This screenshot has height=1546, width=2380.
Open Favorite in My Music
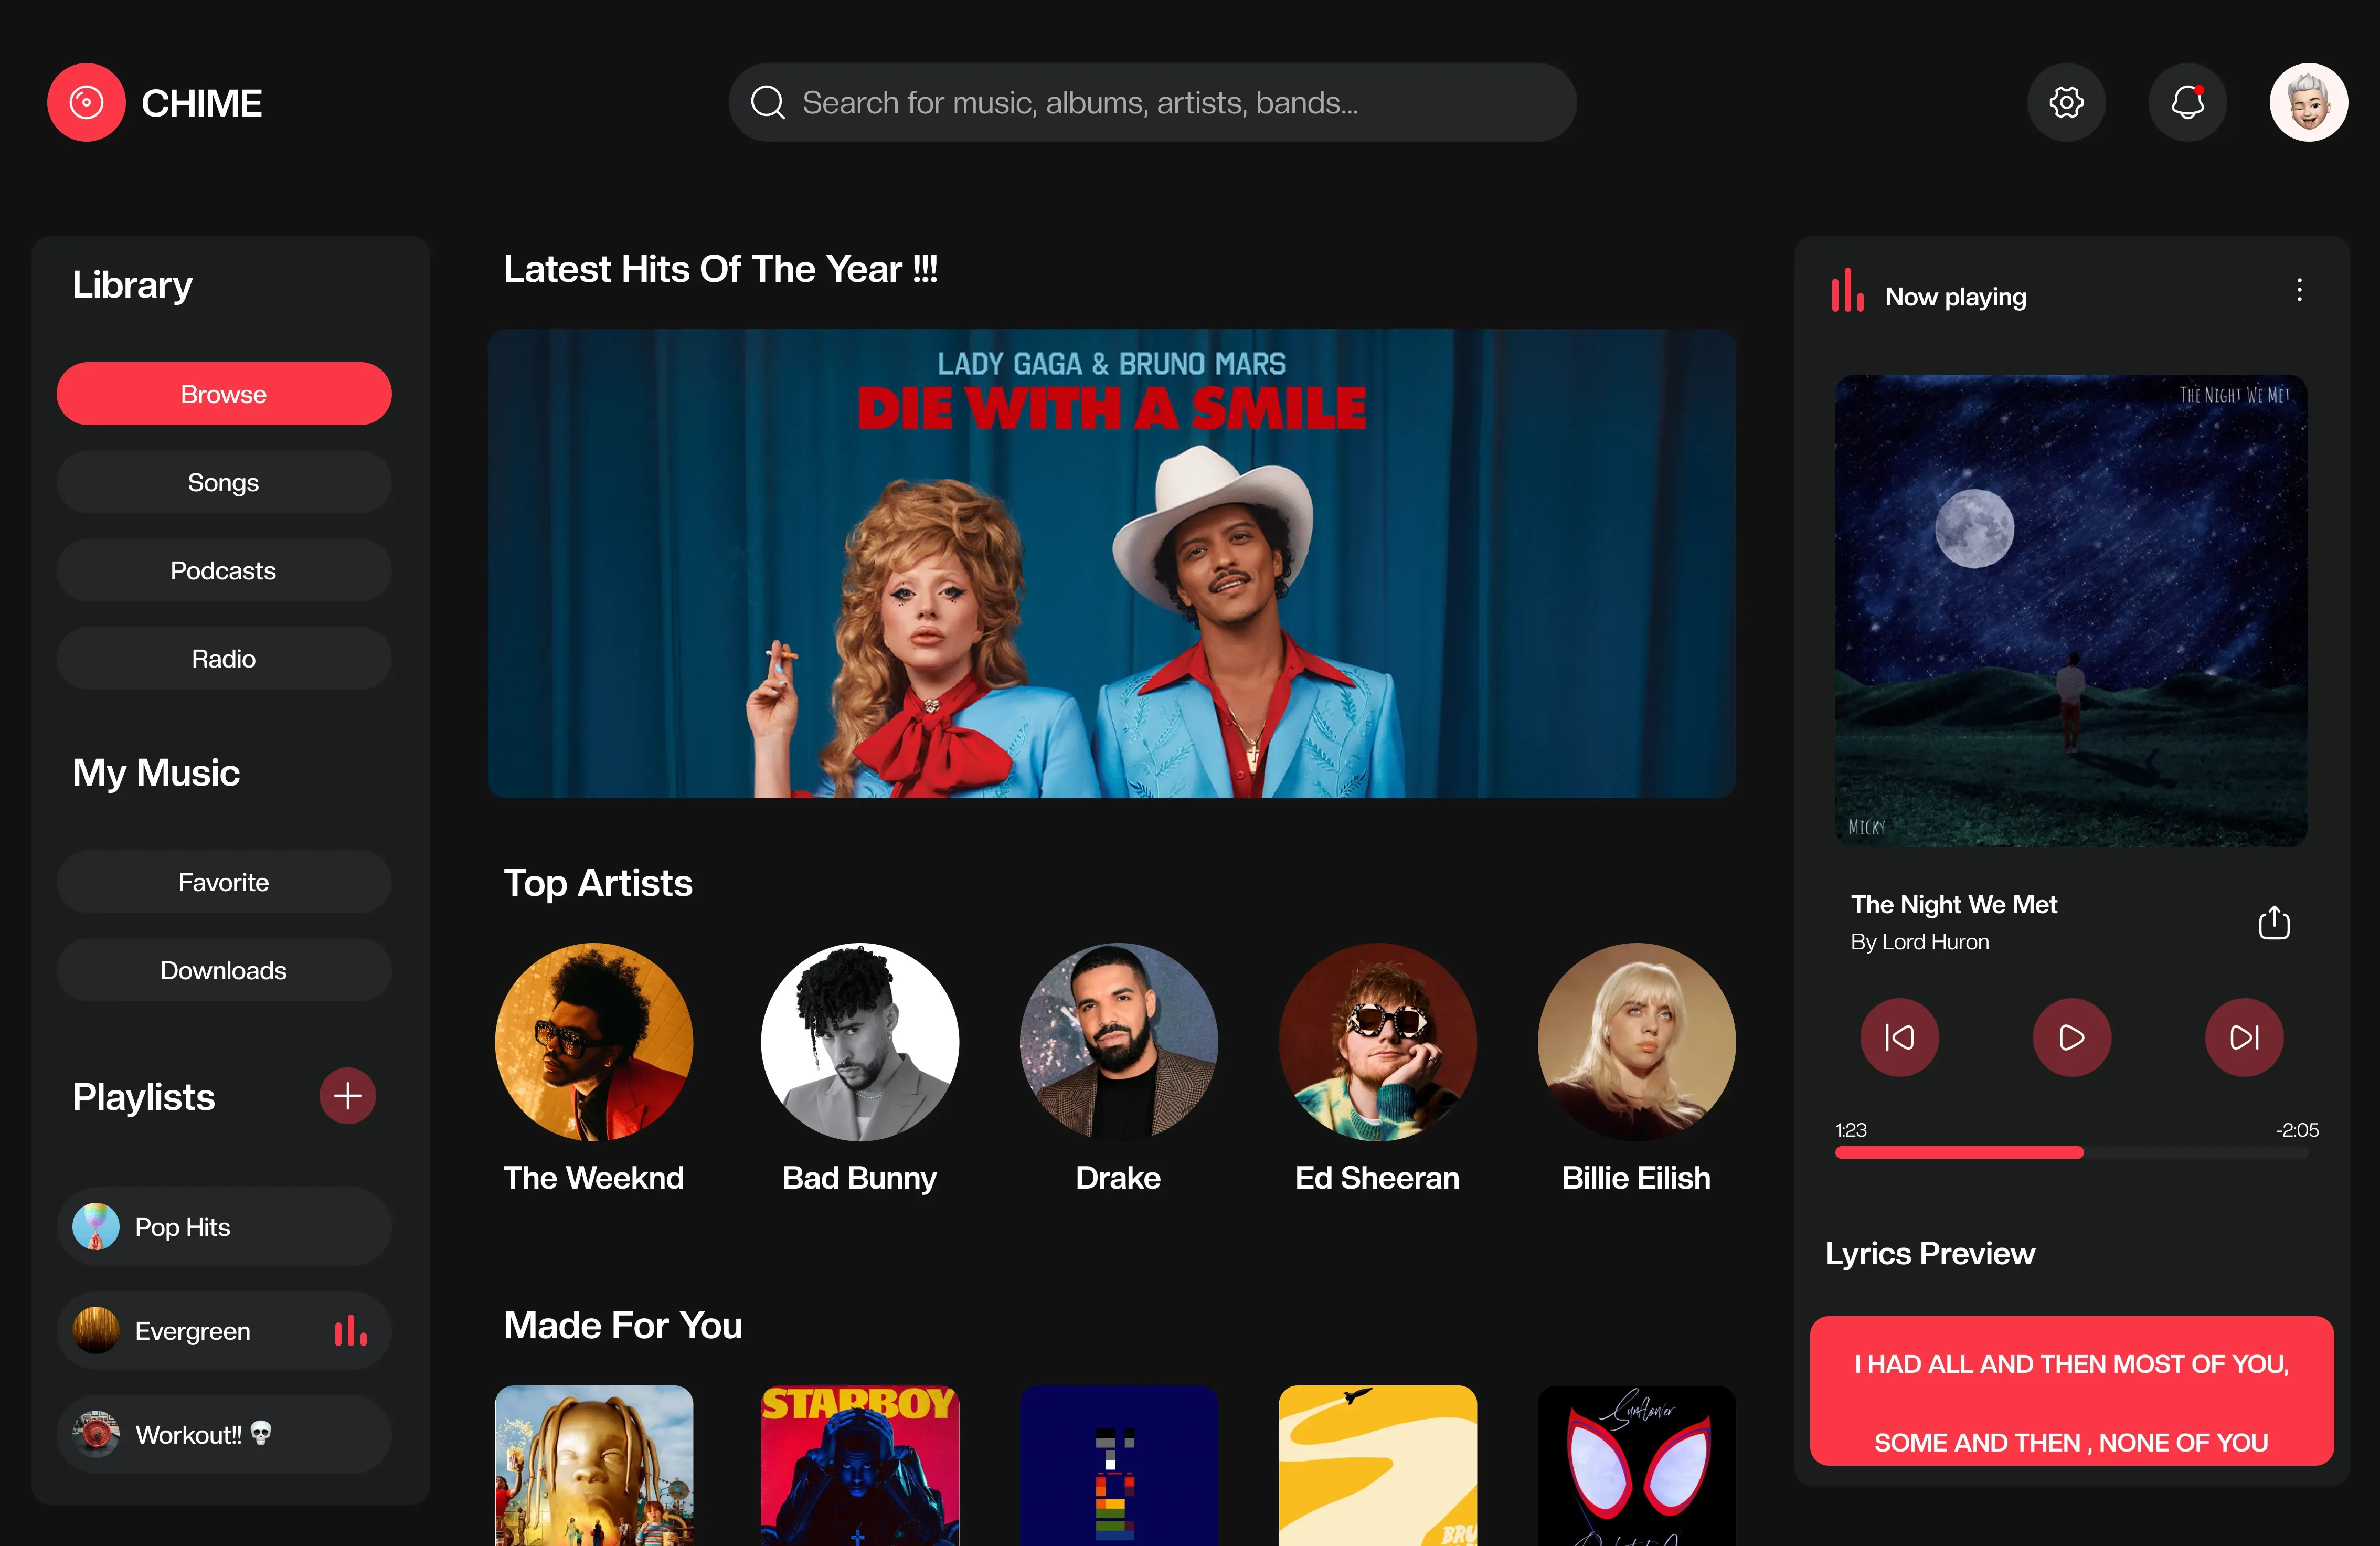224,882
